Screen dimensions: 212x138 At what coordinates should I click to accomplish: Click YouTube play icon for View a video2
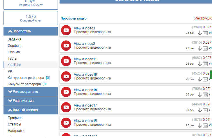[66, 45]
